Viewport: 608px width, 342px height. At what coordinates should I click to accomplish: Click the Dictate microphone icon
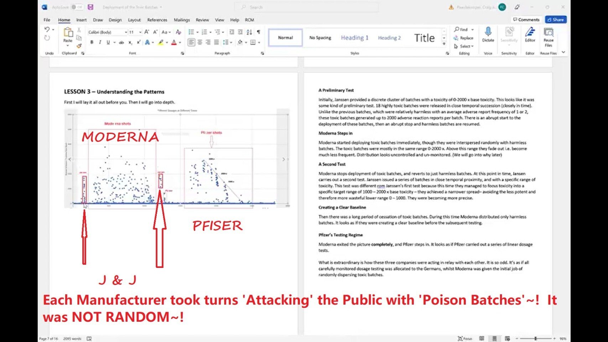pos(488,32)
